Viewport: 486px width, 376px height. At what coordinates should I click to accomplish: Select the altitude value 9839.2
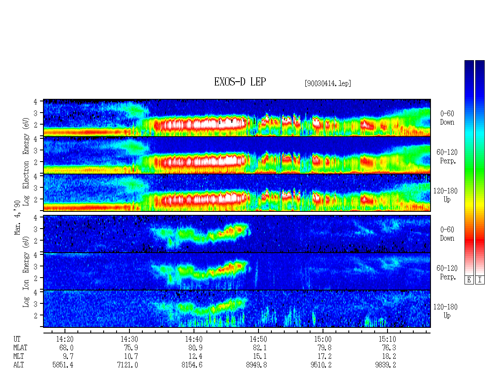click(385, 365)
